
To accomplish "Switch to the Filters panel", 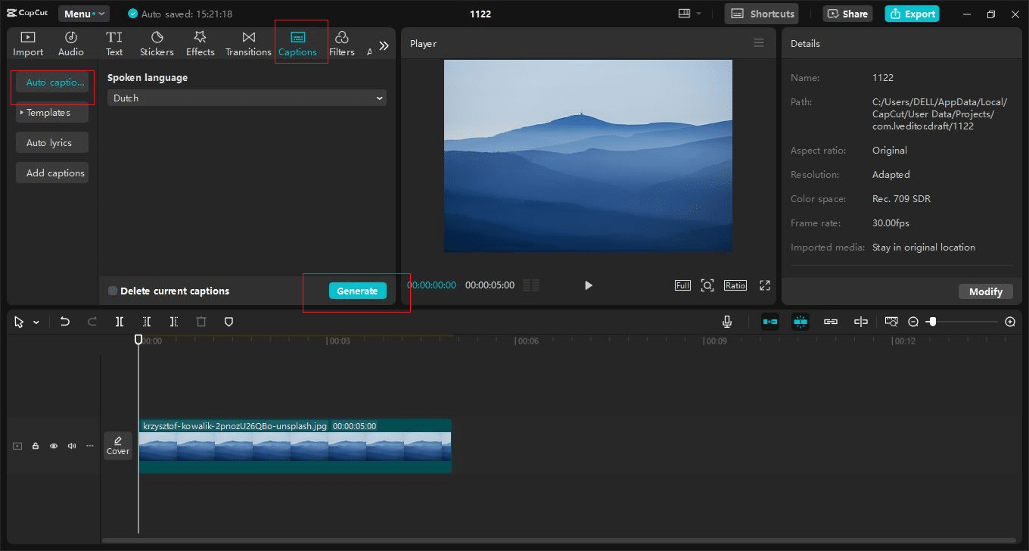I will pyautogui.click(x=341, y=42).
